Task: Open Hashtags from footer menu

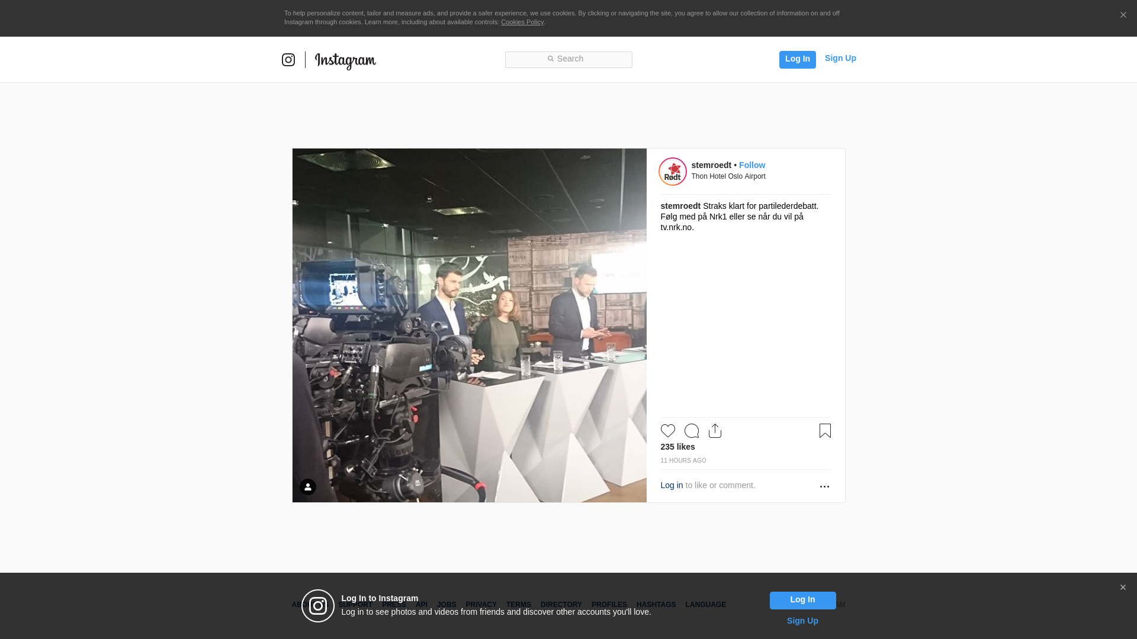Action: coord(656,605)
